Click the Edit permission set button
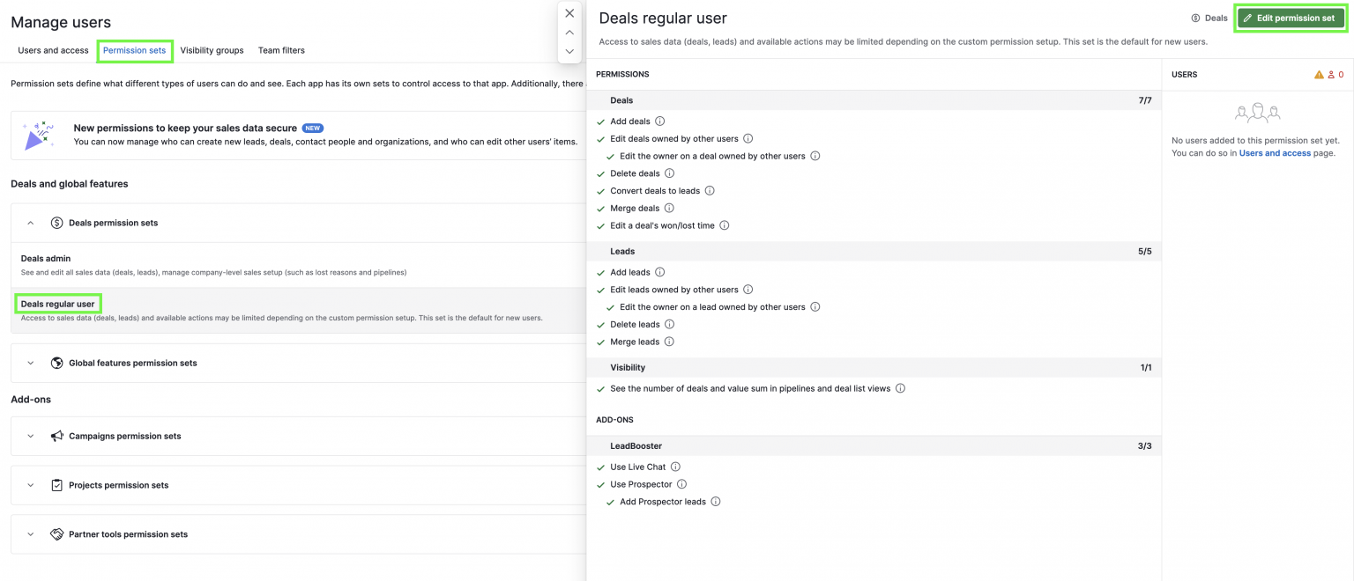The image size is (1354, 581). pyautogui.click(x=1290, y=17)
